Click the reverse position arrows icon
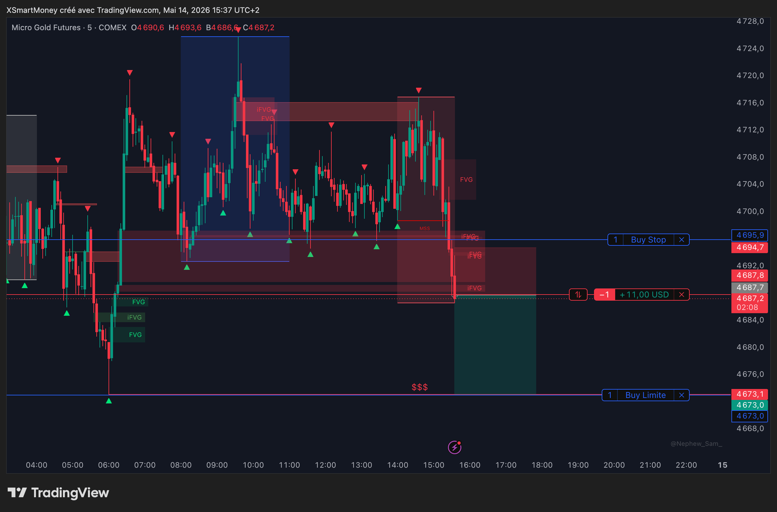This screenshot has width=777, height=512. pyautogui.click(x=578, y=295)
